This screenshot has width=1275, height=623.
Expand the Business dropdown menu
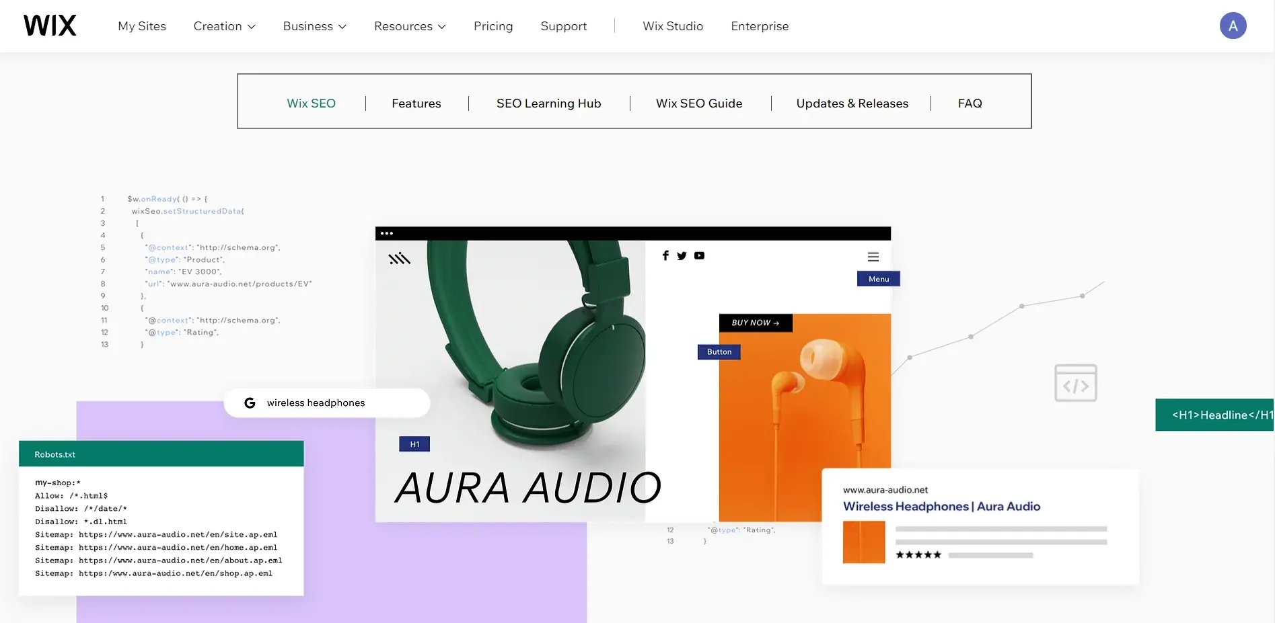(x=314, y=26)
